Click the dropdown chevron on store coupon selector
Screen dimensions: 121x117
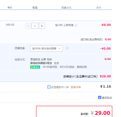59,48
